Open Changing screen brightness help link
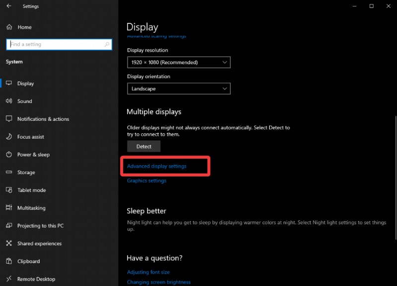This screenshot has height=286, width=397. [159, 282]
